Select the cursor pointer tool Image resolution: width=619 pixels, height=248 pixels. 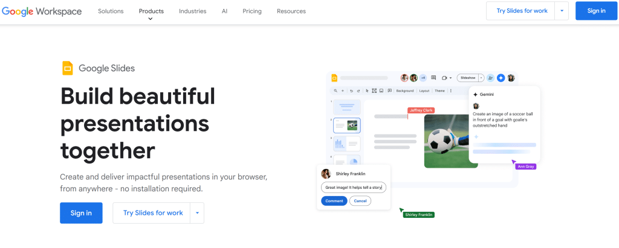[367, 91]
